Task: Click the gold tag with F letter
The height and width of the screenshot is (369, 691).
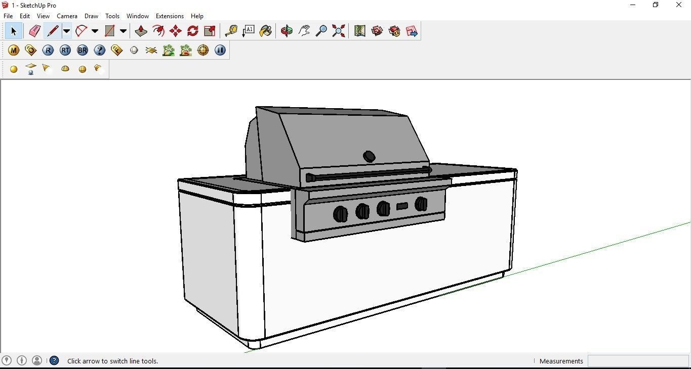Action: pyautogui.click(x=117, y=50)
